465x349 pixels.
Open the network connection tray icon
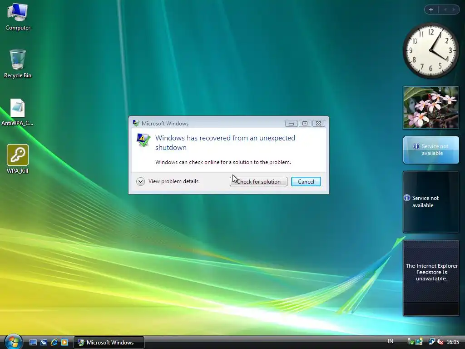(431, 342)
